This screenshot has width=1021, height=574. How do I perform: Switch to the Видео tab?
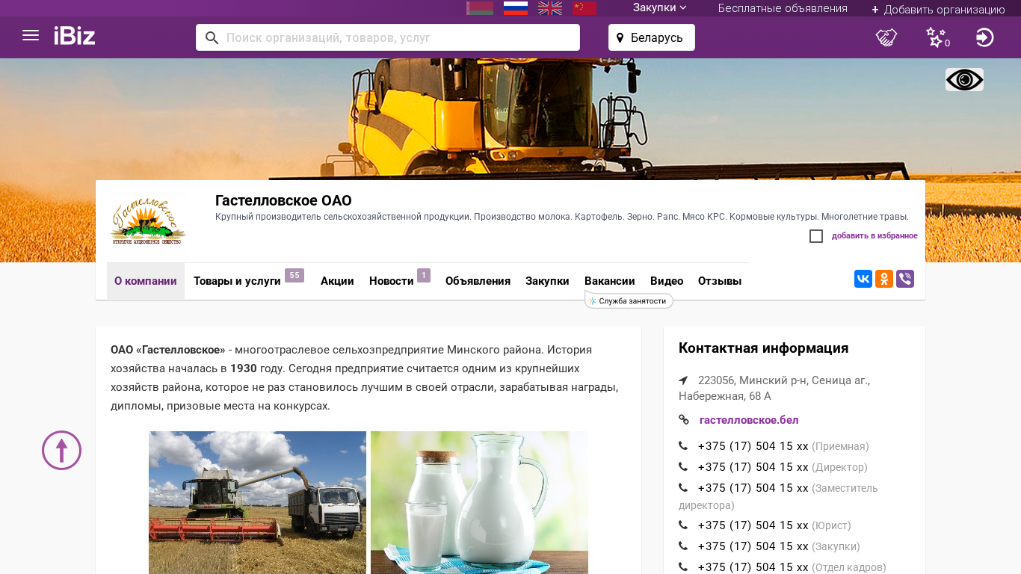point(667,281)
